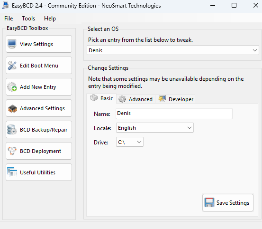This screenshot has width=262, height=229.
Task: Switch to the Developer tab
Action: pyautogui.click(x=175, y=99)
